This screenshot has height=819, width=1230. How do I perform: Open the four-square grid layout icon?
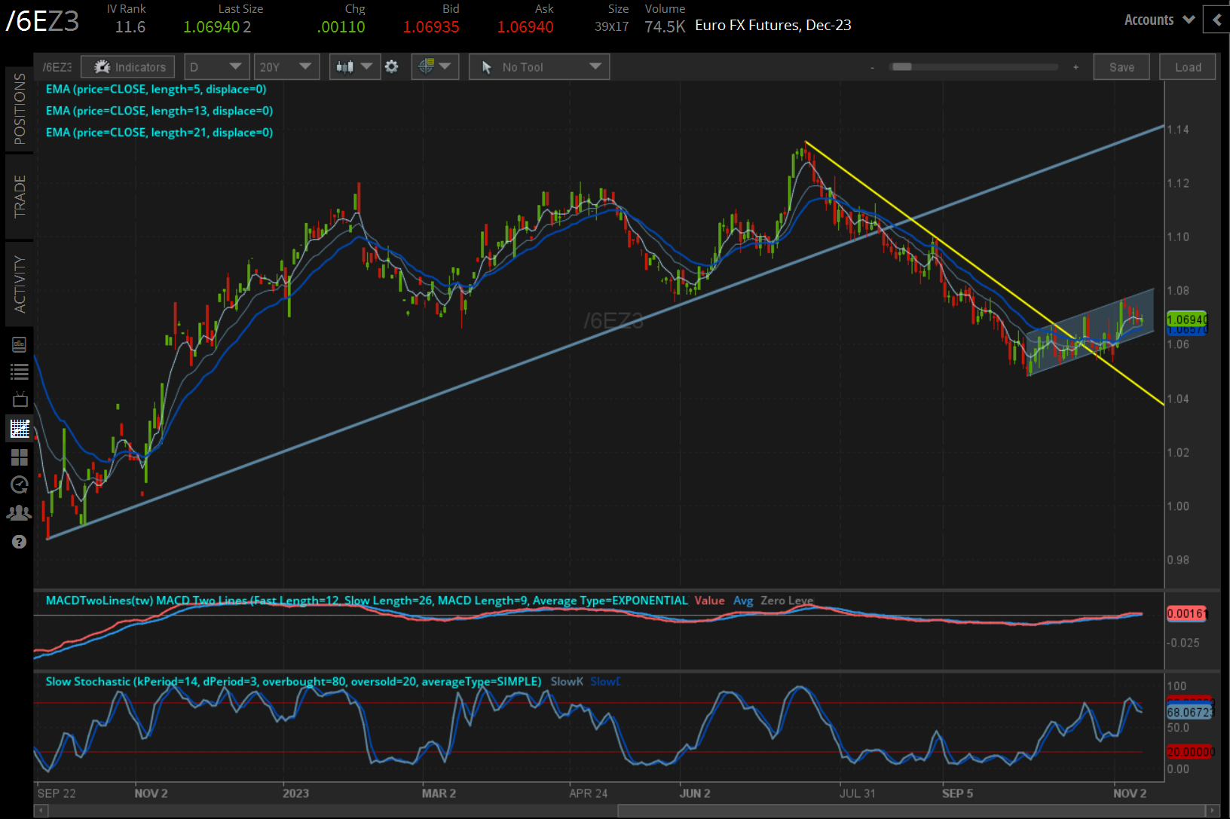point(20,457)
